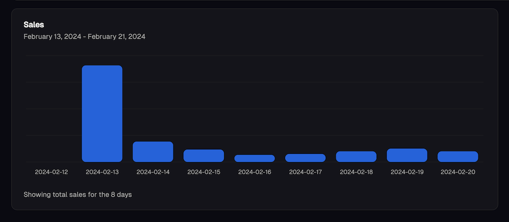Select the 2024-02-20 x-axis label

point(458,172)
